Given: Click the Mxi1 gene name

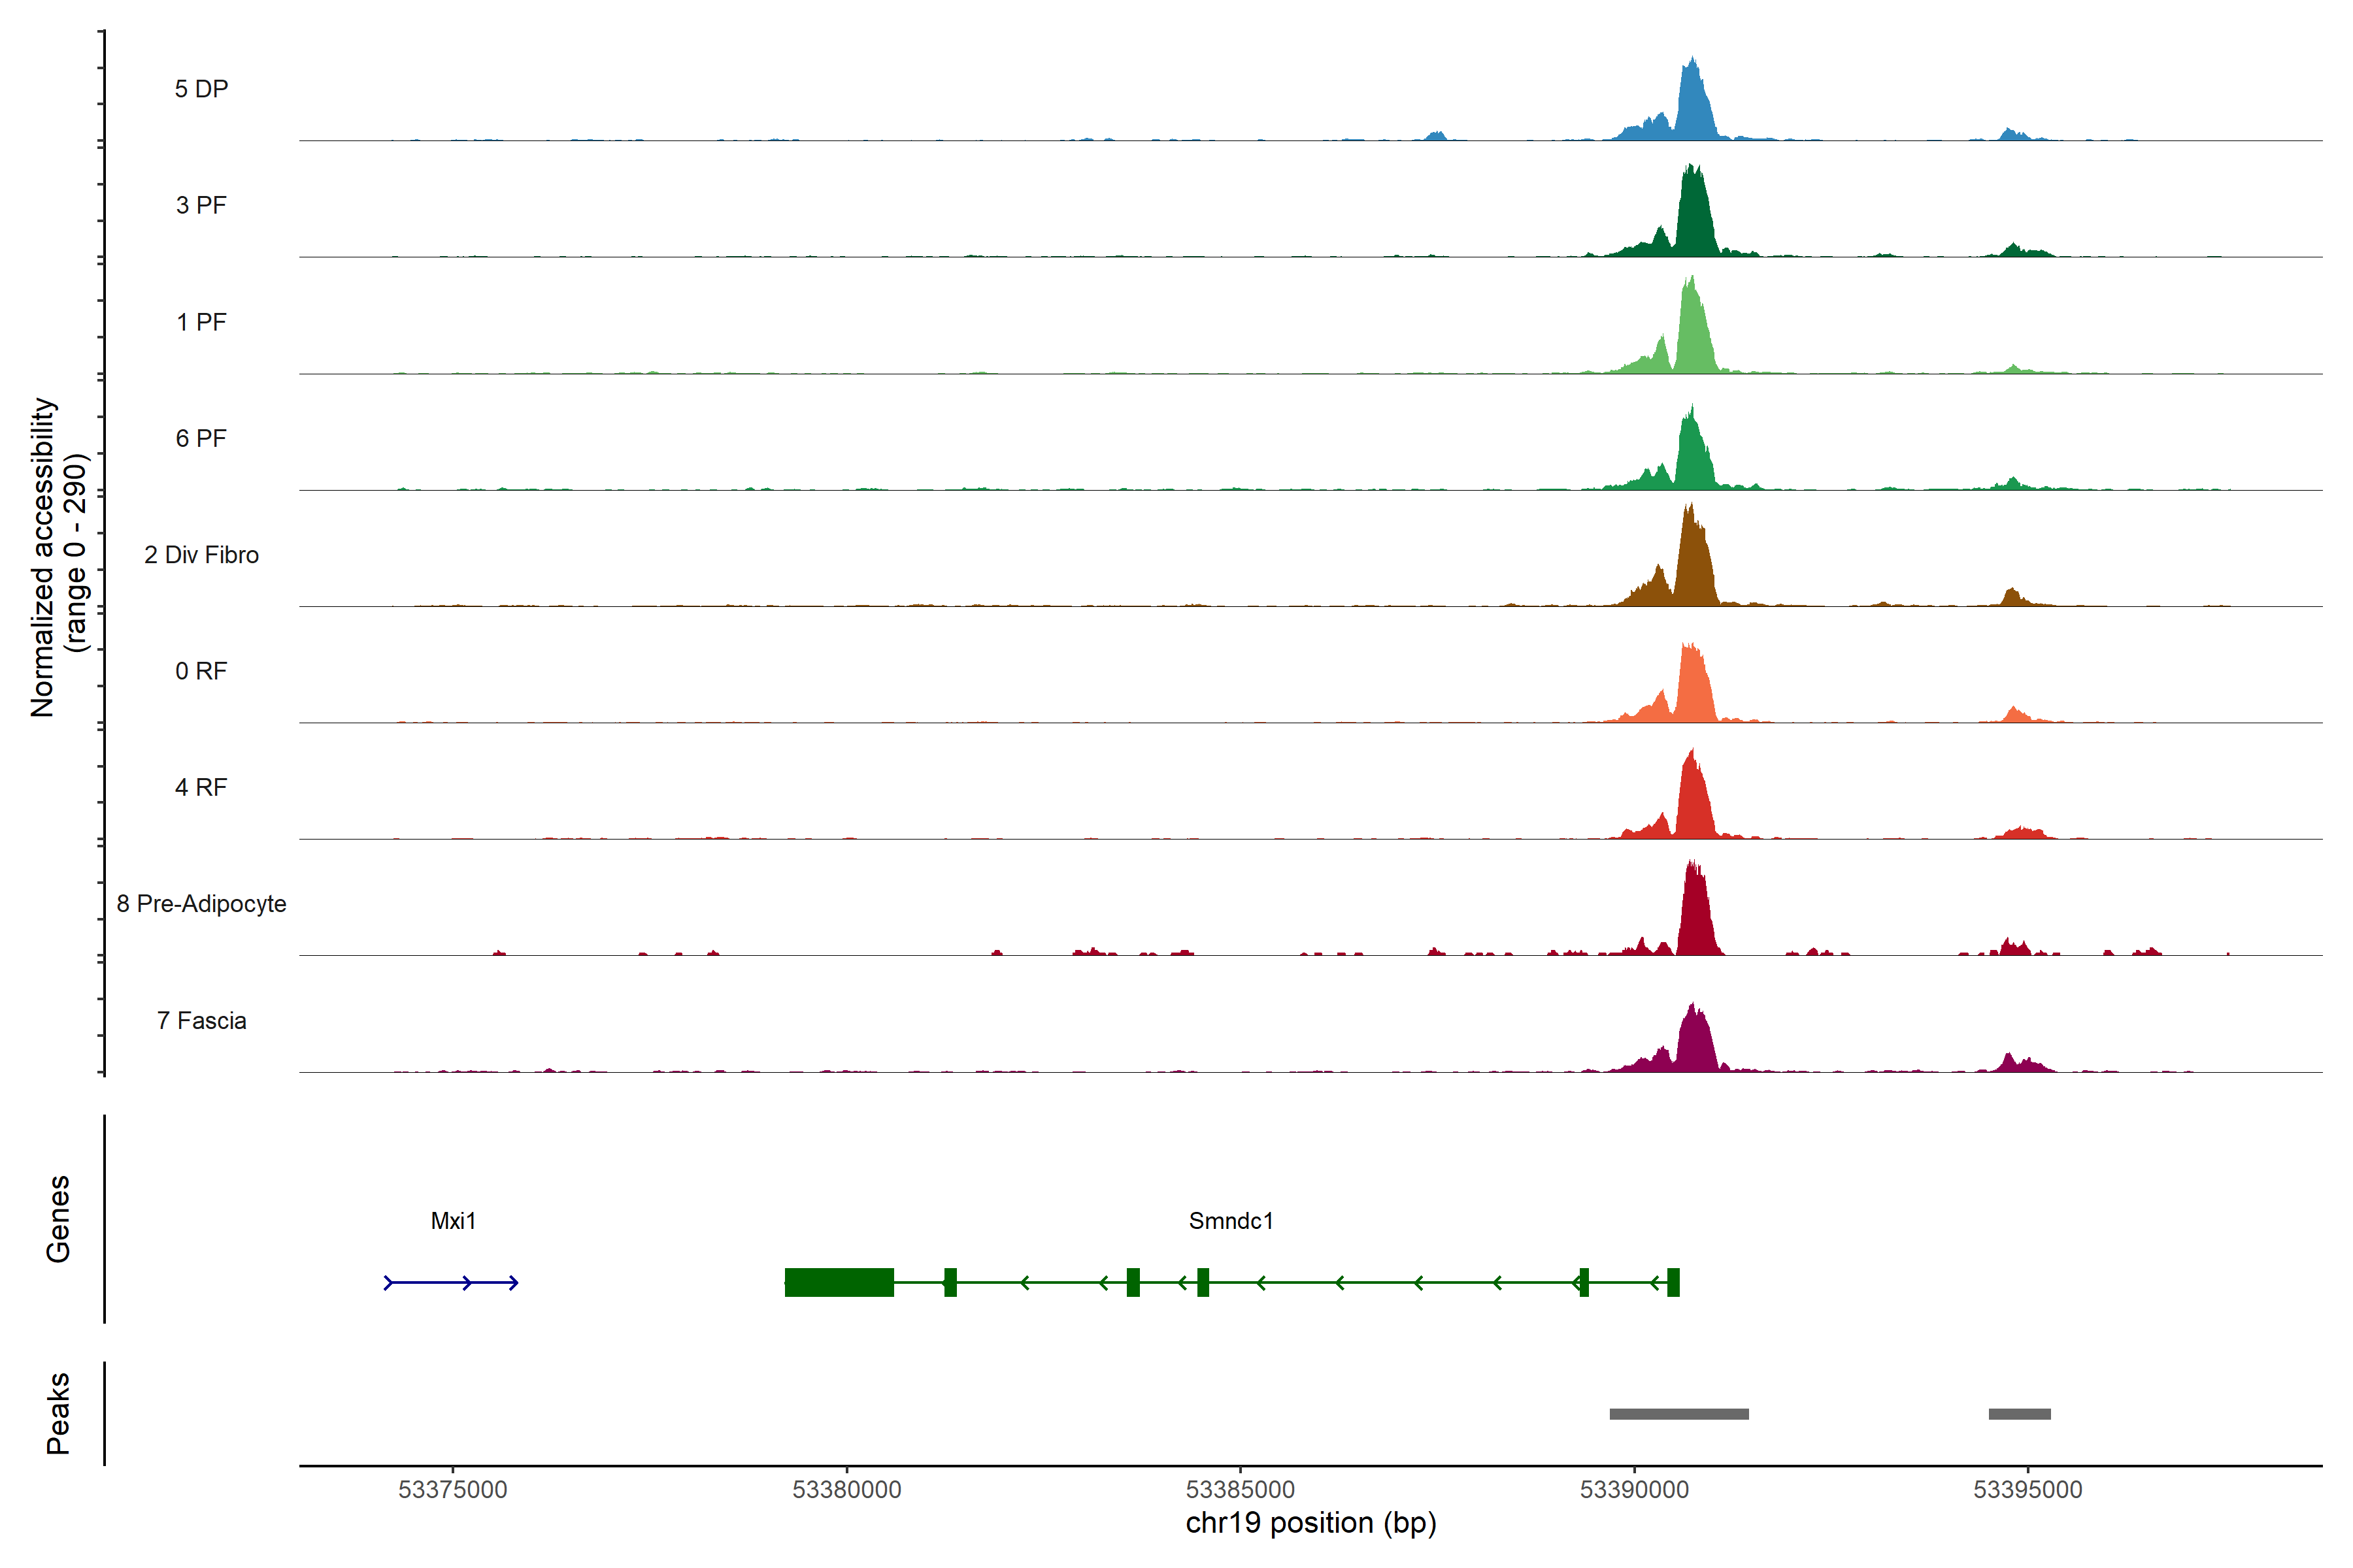Looking at the screenshot, I should 453,1221.
